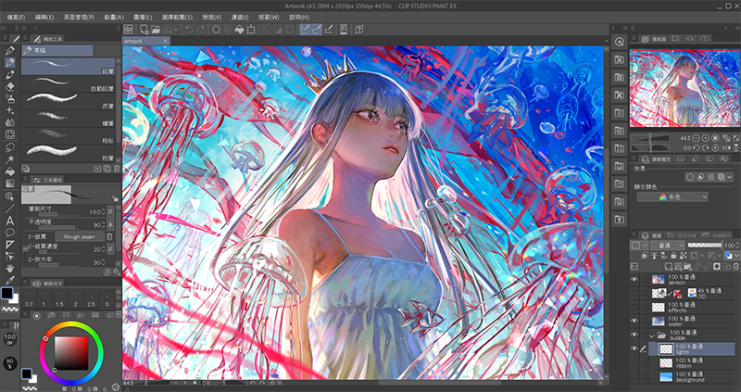Viewport: 741px width, 392px height.
Task: Show the effects layer using its eye box
Action: click(x=634, y=306)
